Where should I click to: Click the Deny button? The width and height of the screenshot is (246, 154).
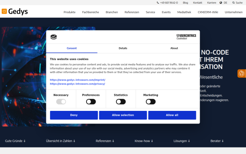[x=74, y=115]
